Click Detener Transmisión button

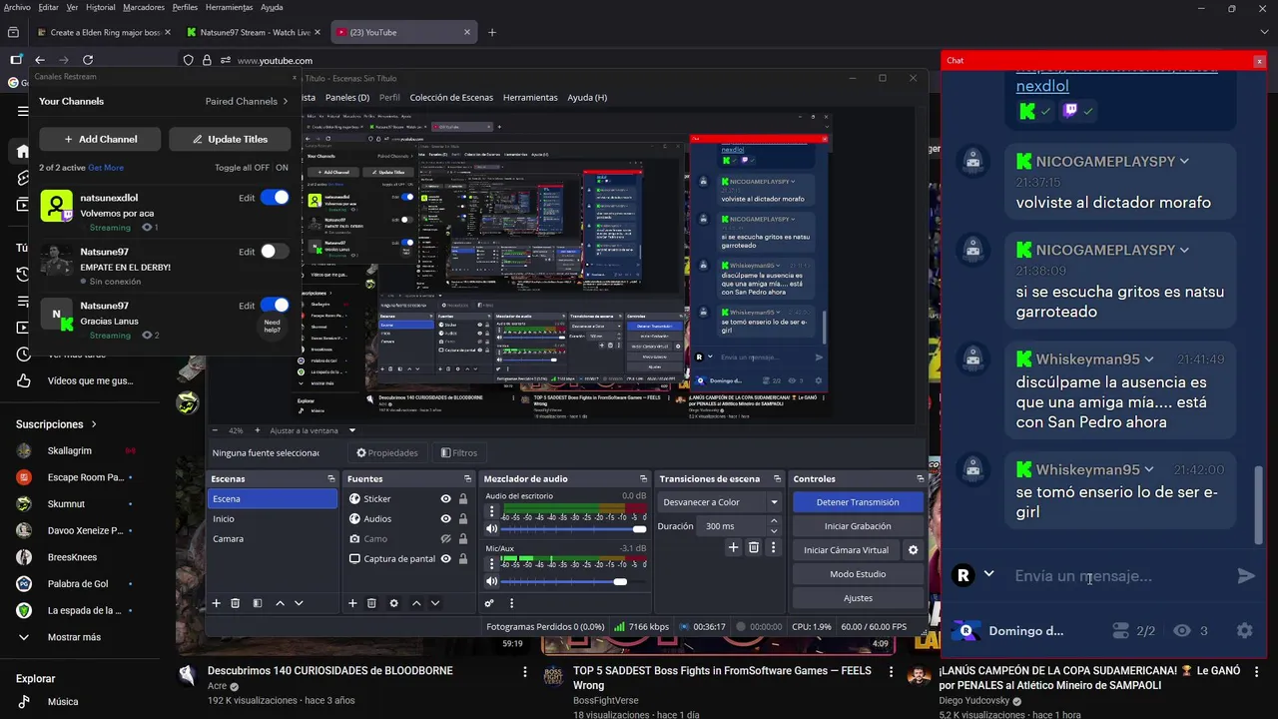pos(858,502)
